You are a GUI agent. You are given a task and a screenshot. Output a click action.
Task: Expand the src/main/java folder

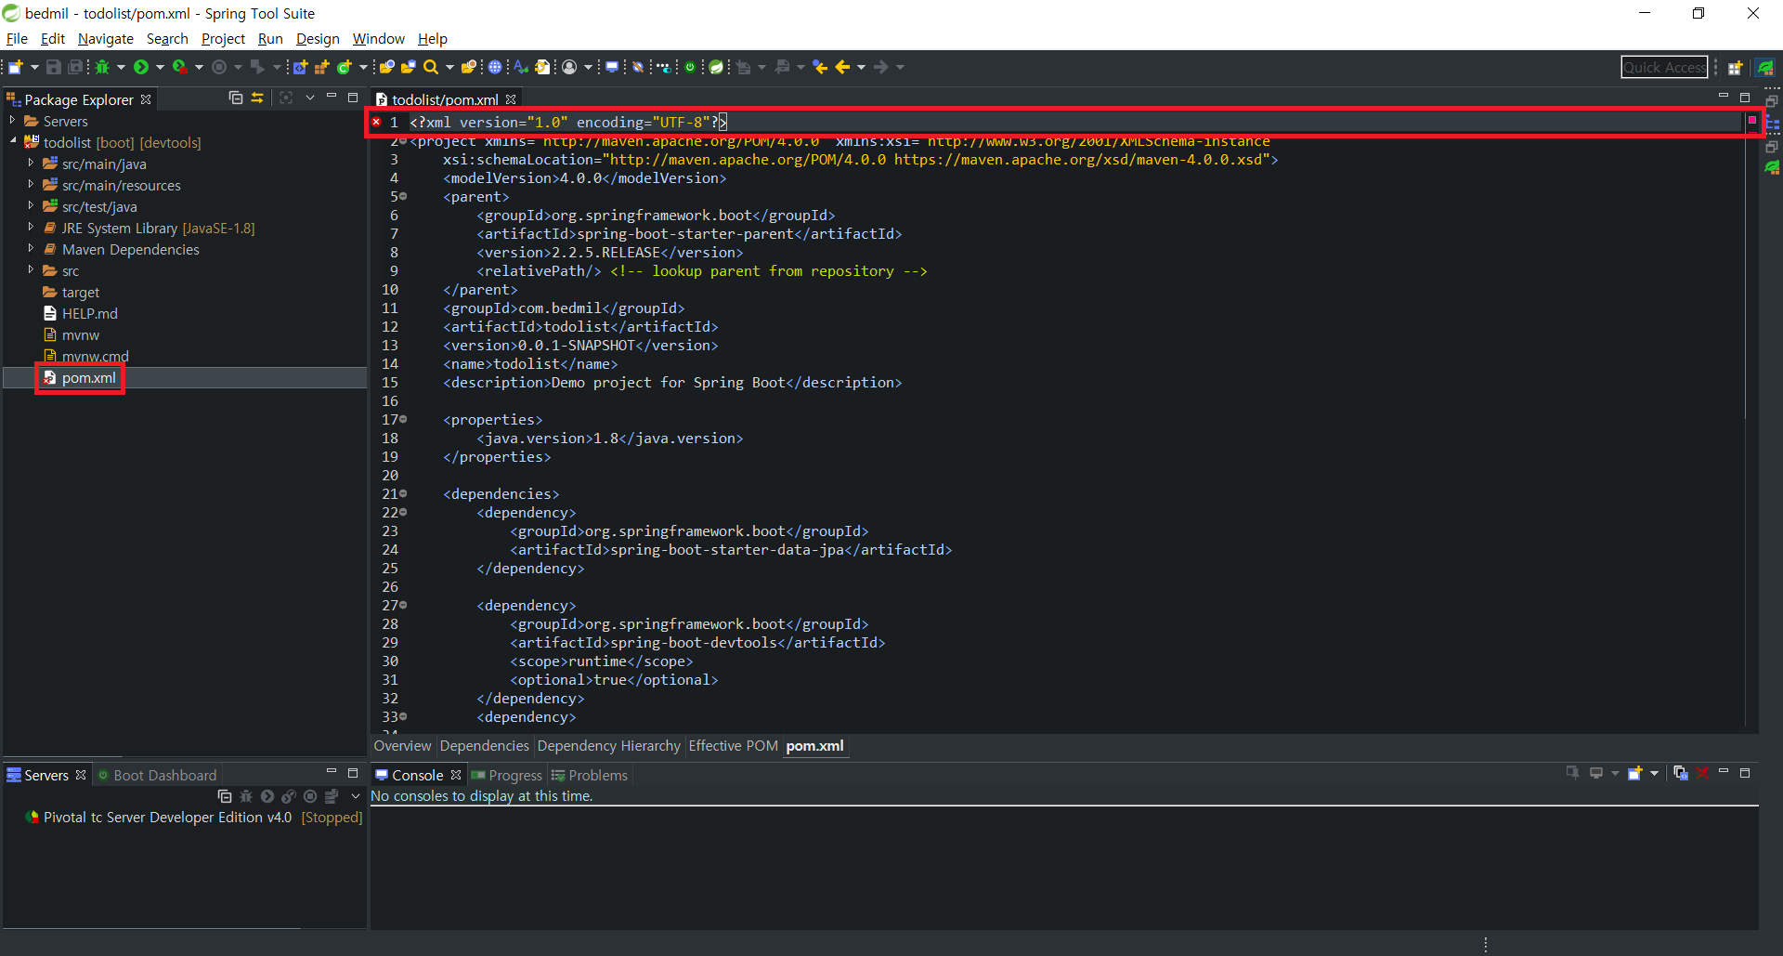point(31,163)
